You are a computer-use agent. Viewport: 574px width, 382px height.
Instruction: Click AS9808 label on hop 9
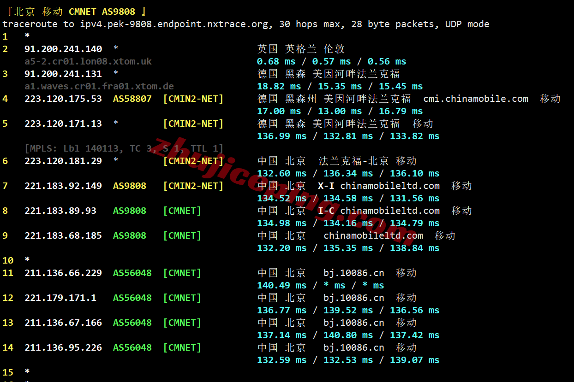click(x=130, y=235)
